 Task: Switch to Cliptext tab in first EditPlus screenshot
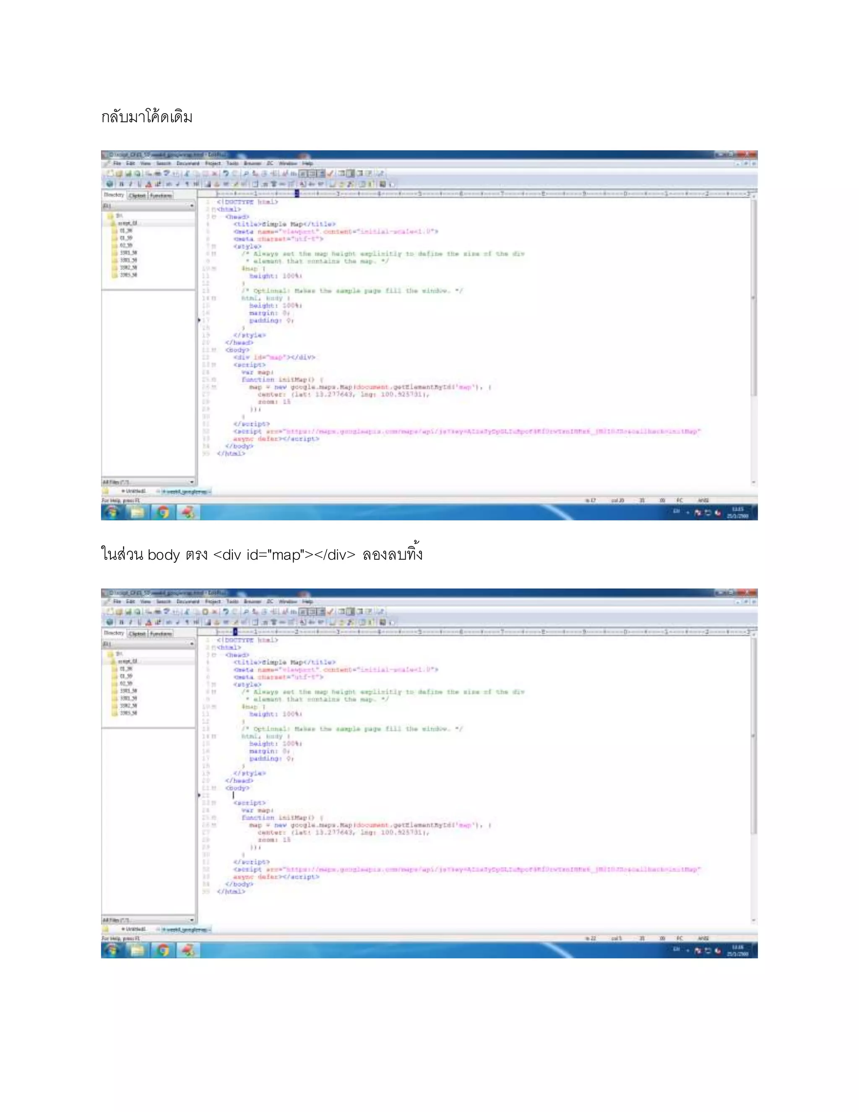coord(137,196)
